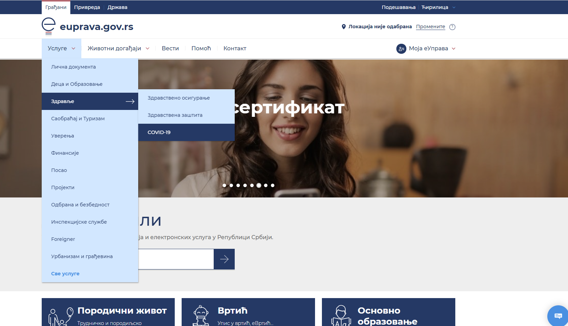Select the Foreigner menu entry
Screen dimensions: 568x326
tap(90, 239)
